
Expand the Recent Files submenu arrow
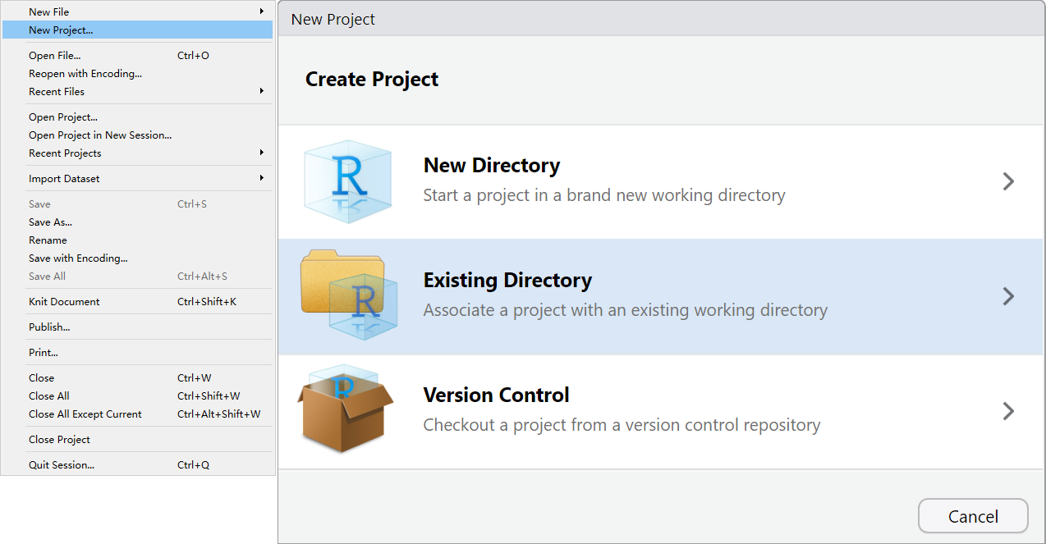[x=262, y=91]
